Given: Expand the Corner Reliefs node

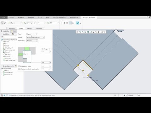Looking at the screenshot, I should [2, 73].
